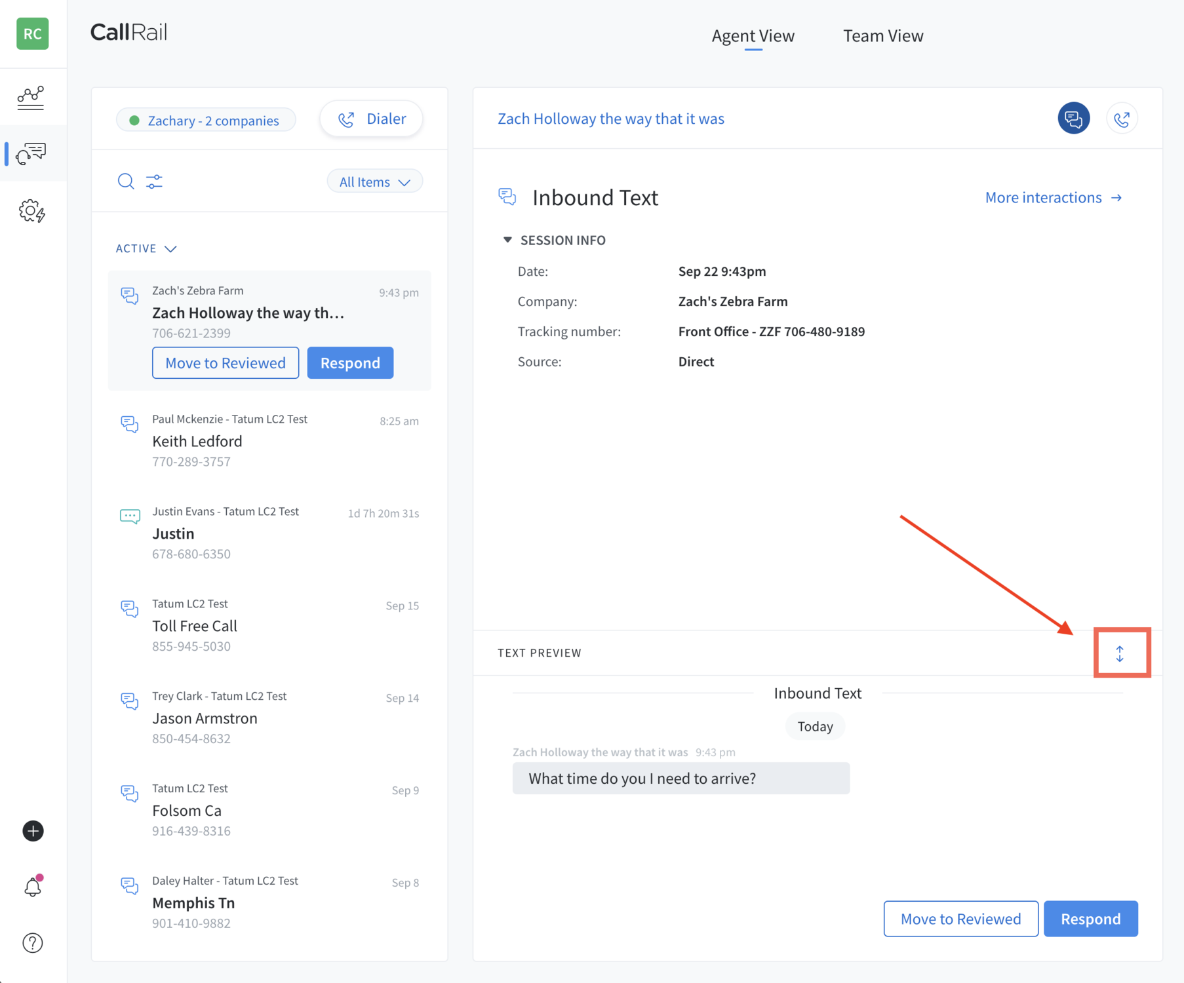The width and height of the screenshot is (1184, 983).
Task: Open the help question mark icon
Action: point(33,943)
